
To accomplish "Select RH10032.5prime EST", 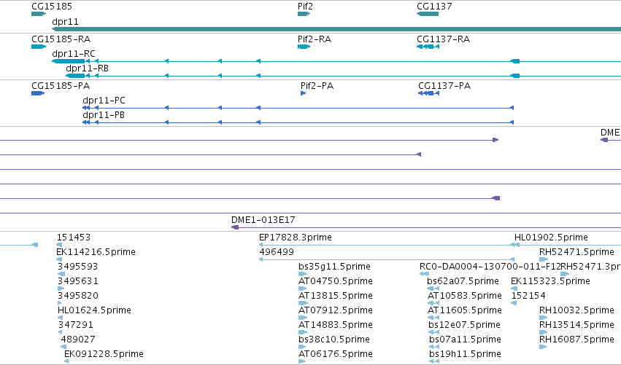I will [543, 318].
